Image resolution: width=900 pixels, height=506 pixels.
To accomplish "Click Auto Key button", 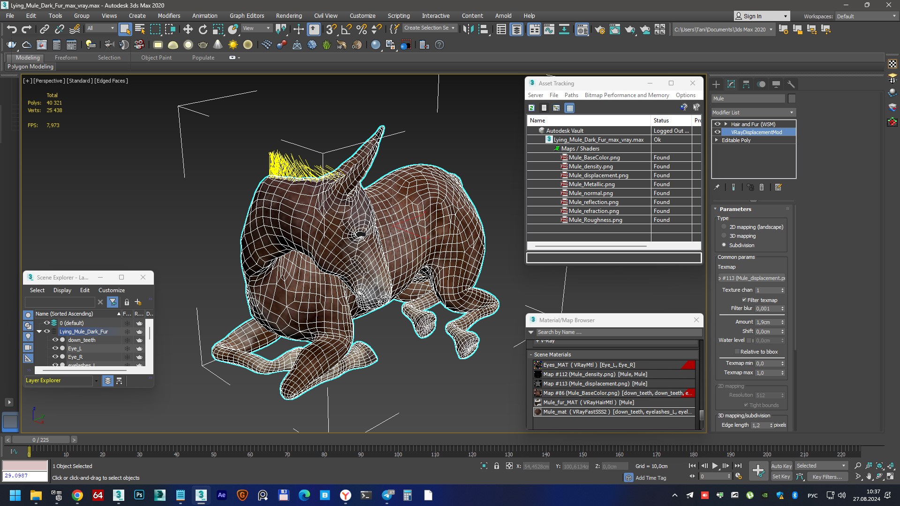I will [x=781, y=466].
